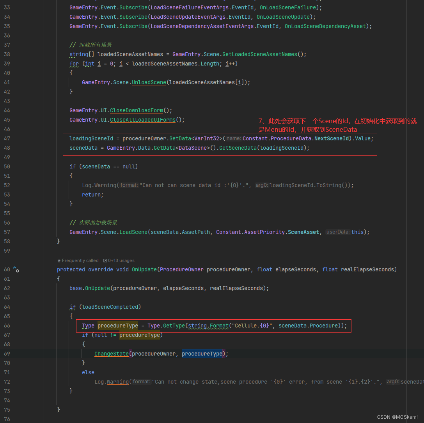Screen dimensions: 424x423
Task: Click null != procedureType condition on line 67
Action: point(127,335)
